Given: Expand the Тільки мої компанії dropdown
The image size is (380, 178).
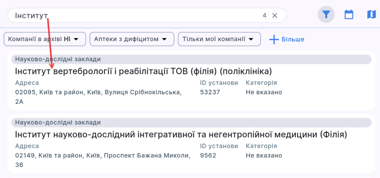Looking at the screenshot, I should pyautogui.click(x=251, y=39).
